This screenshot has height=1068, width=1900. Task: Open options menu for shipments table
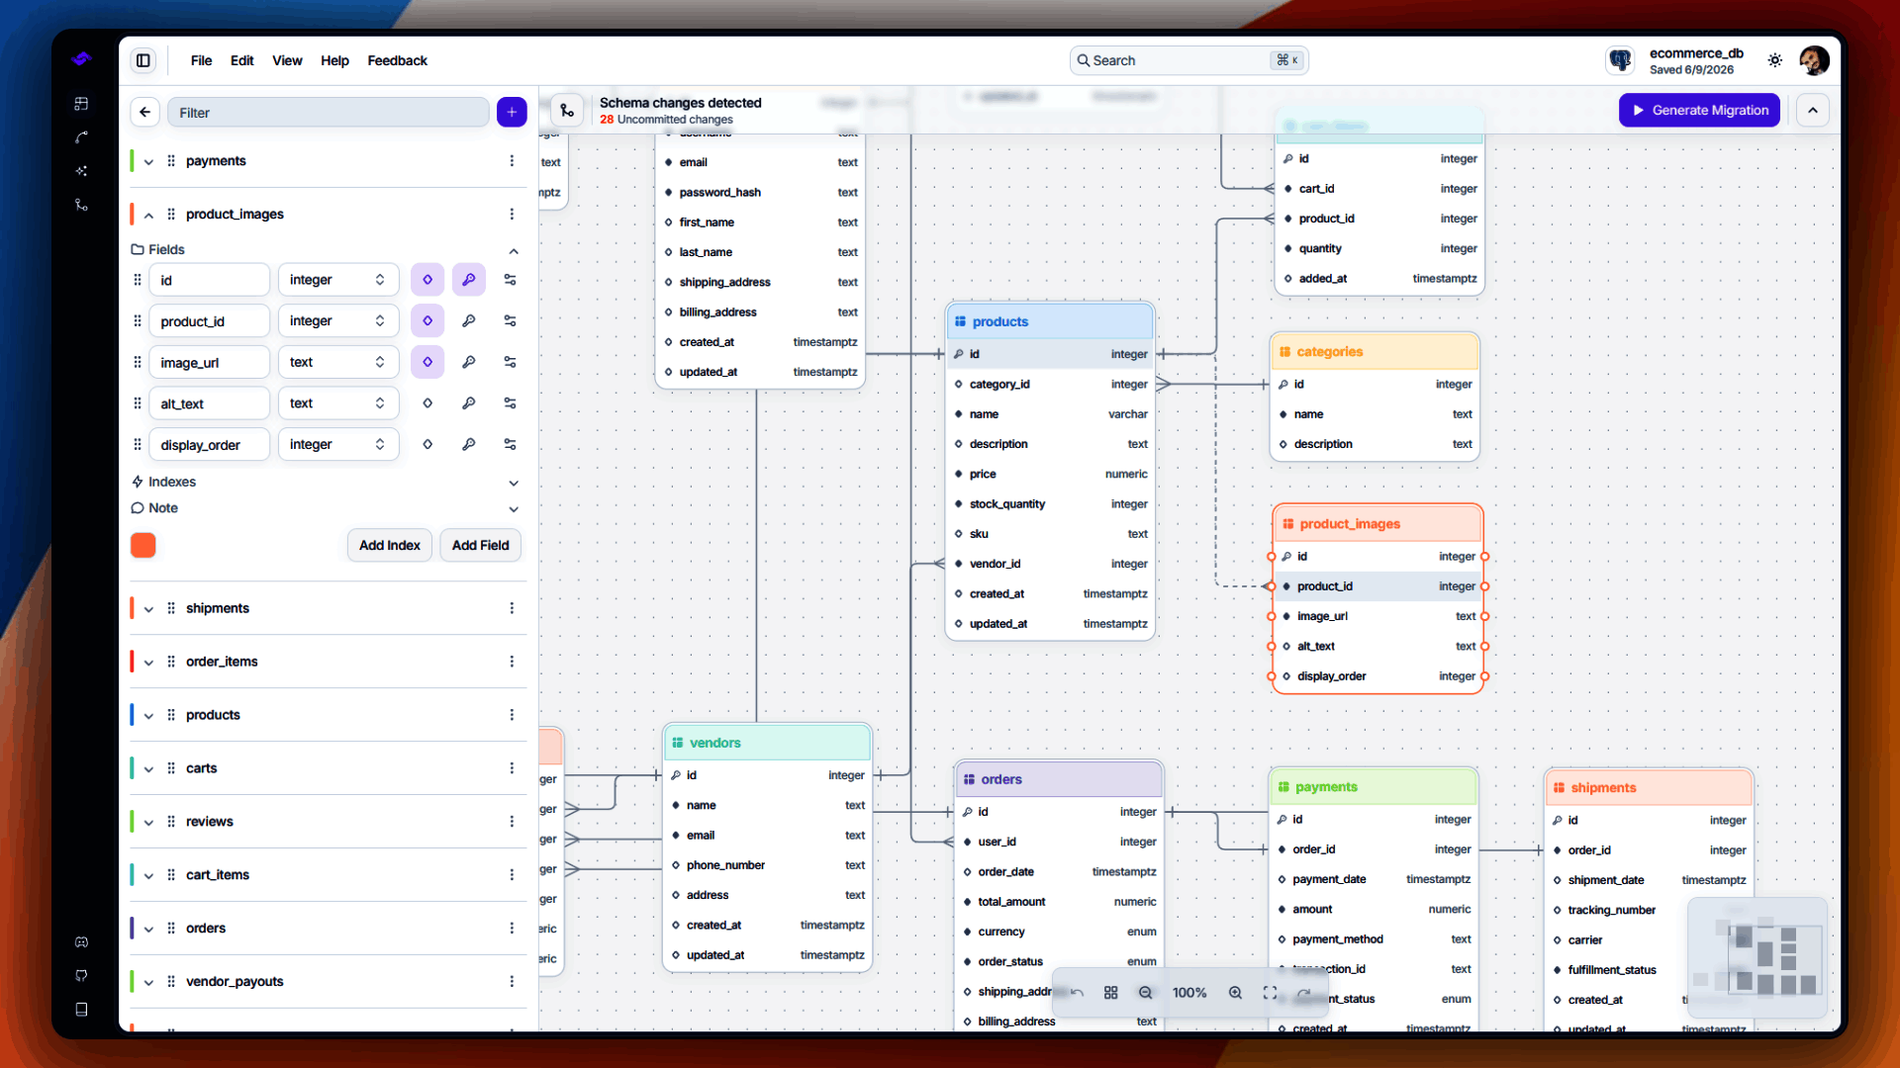point(512,608)
